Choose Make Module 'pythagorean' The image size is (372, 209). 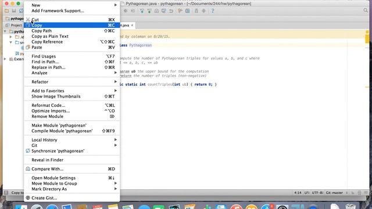[x=71, y=125]
